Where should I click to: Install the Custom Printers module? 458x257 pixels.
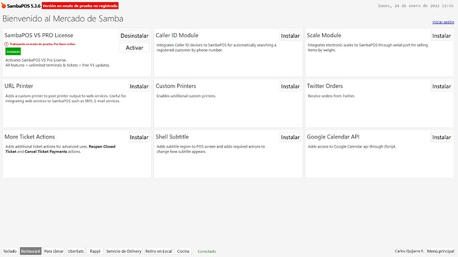[290, 86]
